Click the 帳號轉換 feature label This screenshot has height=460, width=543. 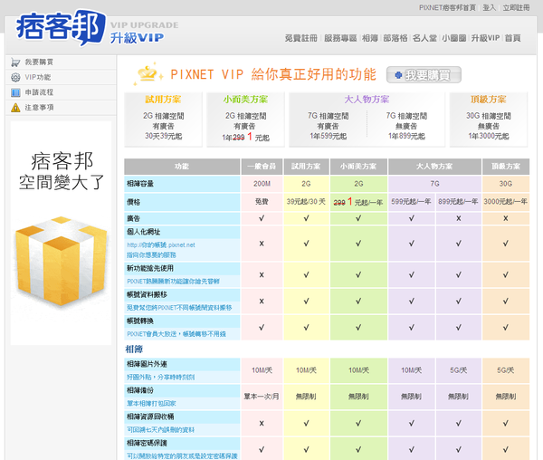[x=140, y=321]
